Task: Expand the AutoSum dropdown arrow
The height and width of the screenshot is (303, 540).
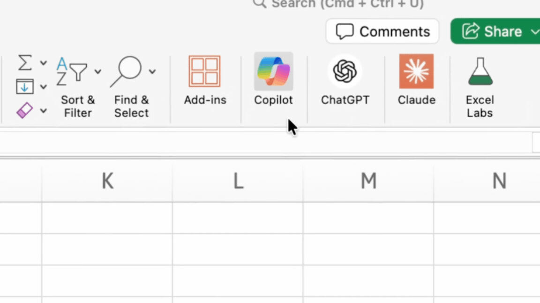Action: tap(43, 63)
